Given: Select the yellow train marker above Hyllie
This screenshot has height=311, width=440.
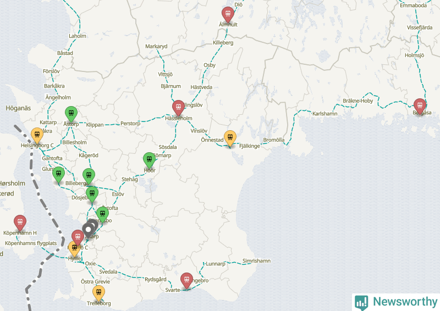Looking at the screenshot, I should pyautogui.click(x=74, y=249).
